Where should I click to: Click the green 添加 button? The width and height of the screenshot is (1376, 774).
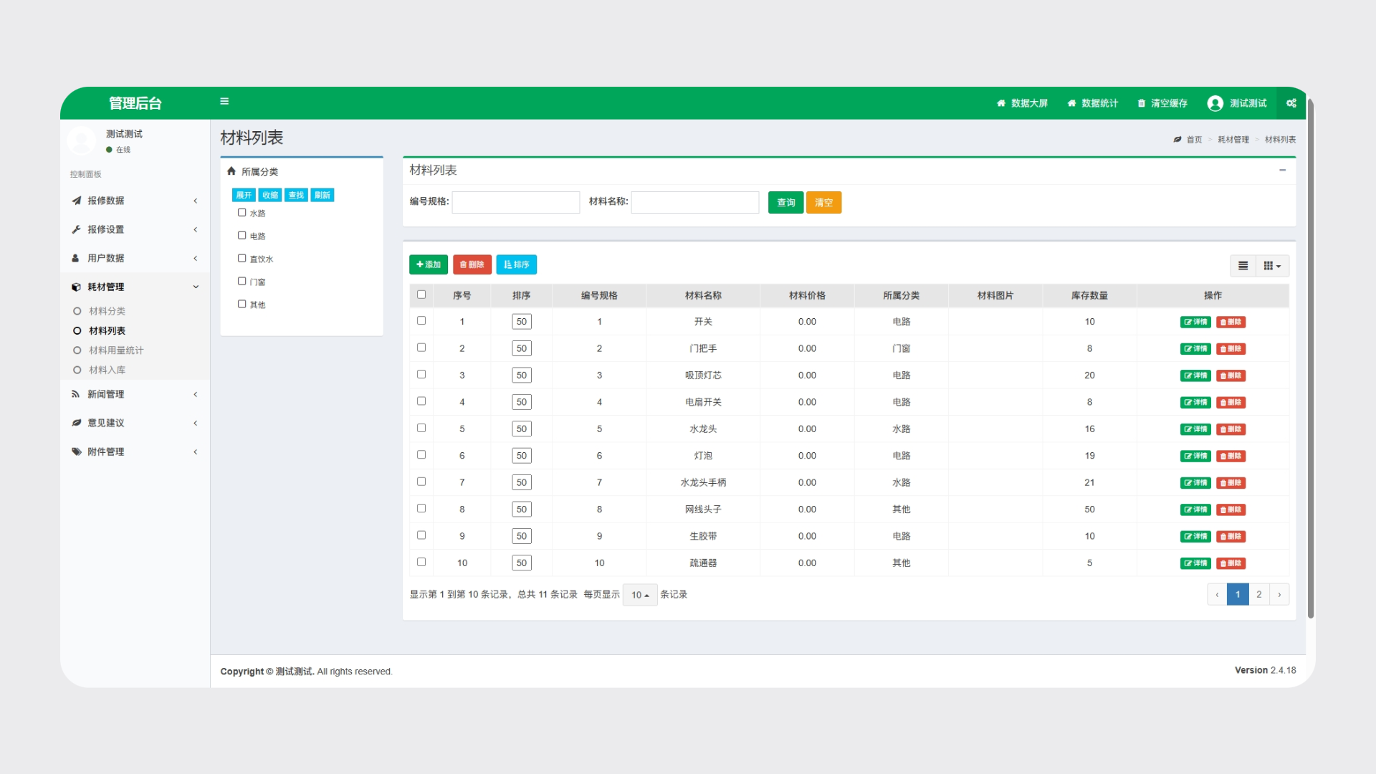[429, 264]
